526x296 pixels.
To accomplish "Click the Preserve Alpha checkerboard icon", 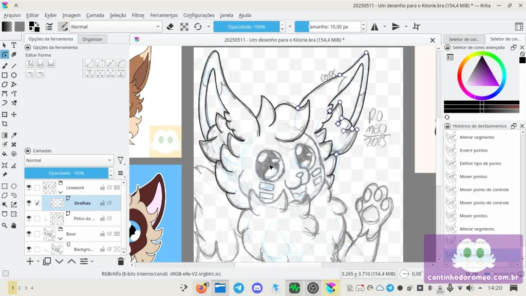I will click(x=184, y=27).
